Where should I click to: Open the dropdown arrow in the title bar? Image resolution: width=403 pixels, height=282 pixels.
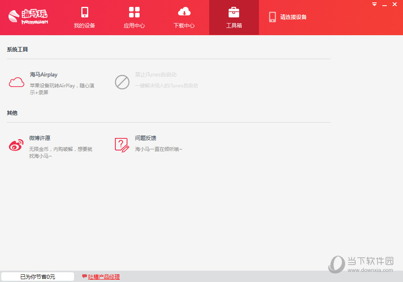374,5
